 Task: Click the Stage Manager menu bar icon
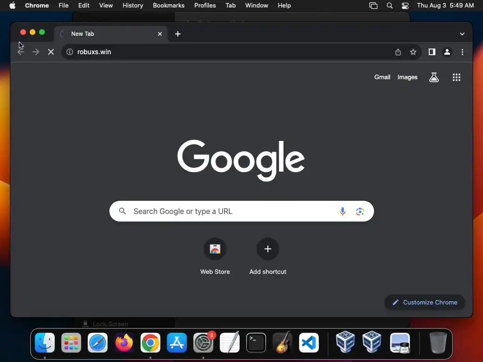click(x=373, y=6)
